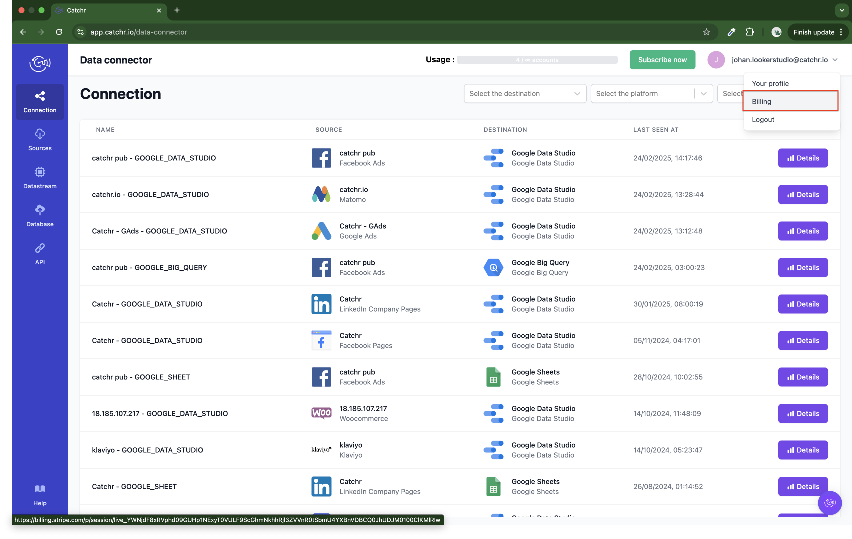Bookmark this page with the star

pyautogui.click(x=706, y=32)
